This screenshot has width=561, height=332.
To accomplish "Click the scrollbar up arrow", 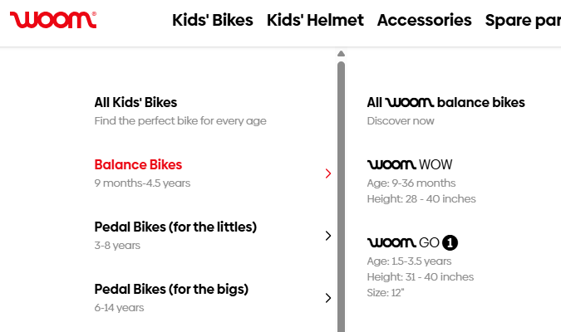I will (x=341, y=54).
